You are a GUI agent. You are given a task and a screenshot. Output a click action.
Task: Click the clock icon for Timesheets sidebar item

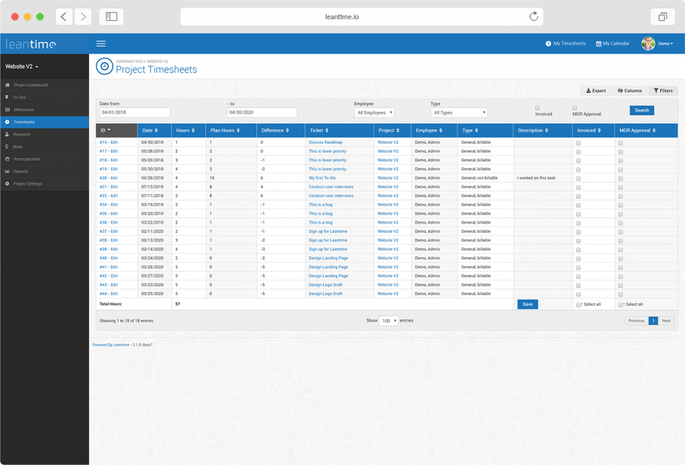[7, 122]
